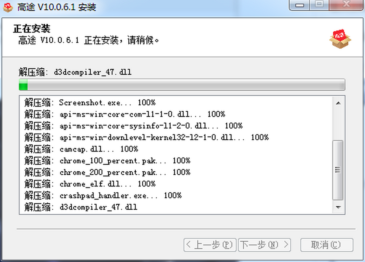Image resolution: width=365 pixels, height=262 pixels.
Task: Click the log scrollbar up arrow
Action: [x=338, y=103]
